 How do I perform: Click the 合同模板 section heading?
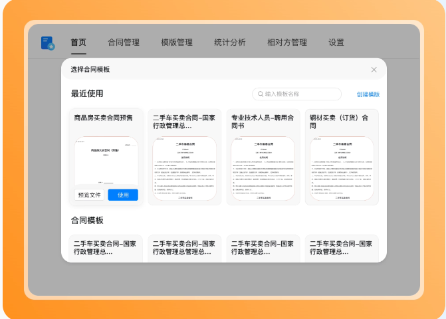click(x=87, y=221)
